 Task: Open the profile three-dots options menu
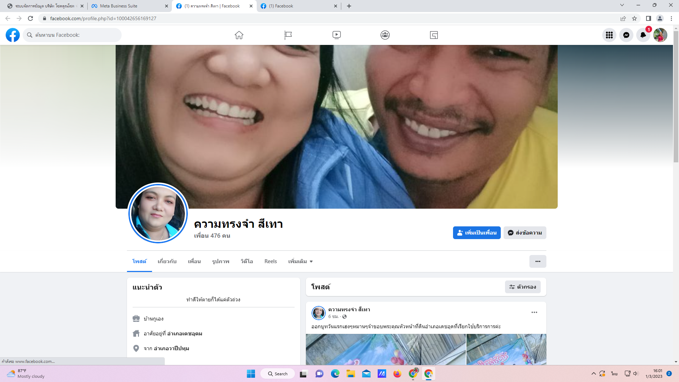tap(538, 261)
